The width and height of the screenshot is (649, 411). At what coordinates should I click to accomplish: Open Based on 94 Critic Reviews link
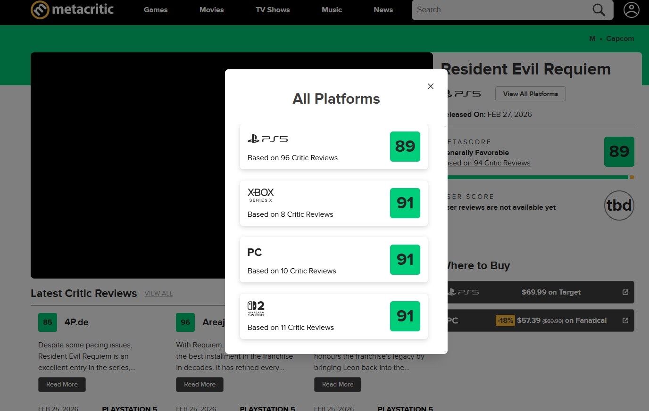(x=488, y=163)
